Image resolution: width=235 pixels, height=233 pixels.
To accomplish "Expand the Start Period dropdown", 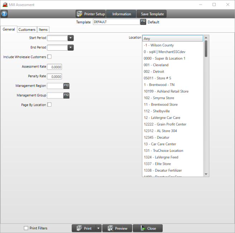I will 70,38.
